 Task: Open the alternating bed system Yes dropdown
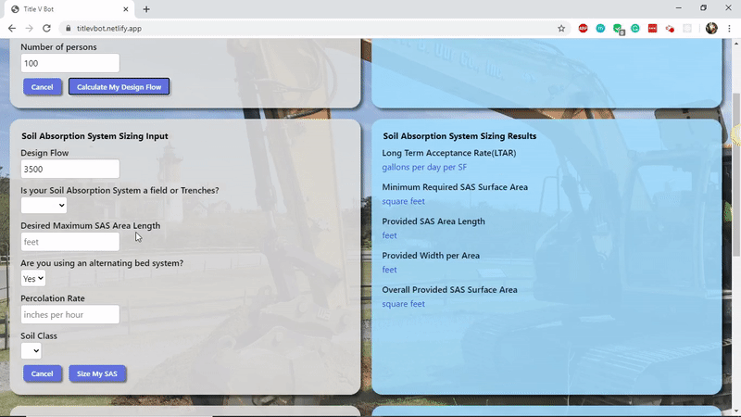(x=33, y=279)
